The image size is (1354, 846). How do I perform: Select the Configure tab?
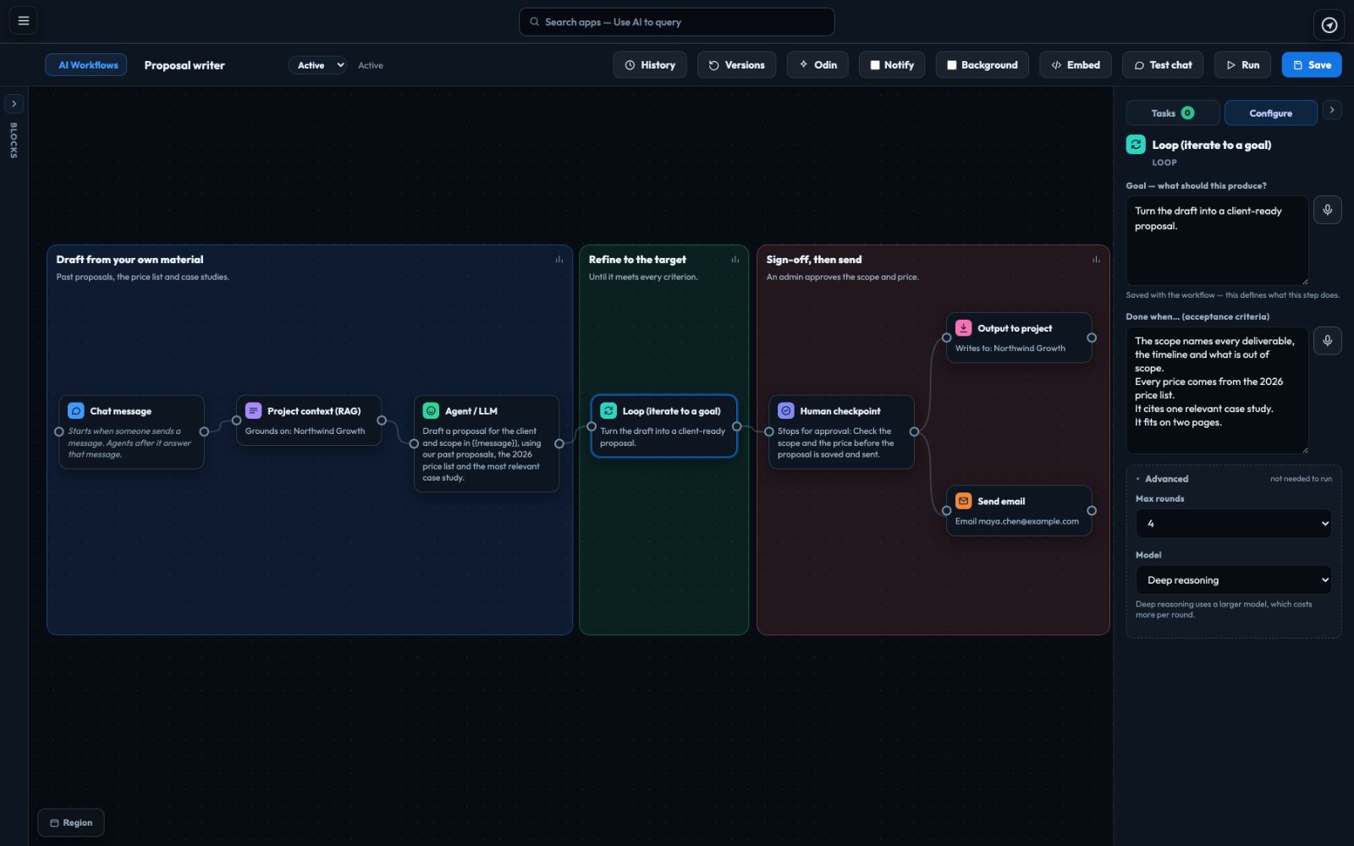[1270, 113]
